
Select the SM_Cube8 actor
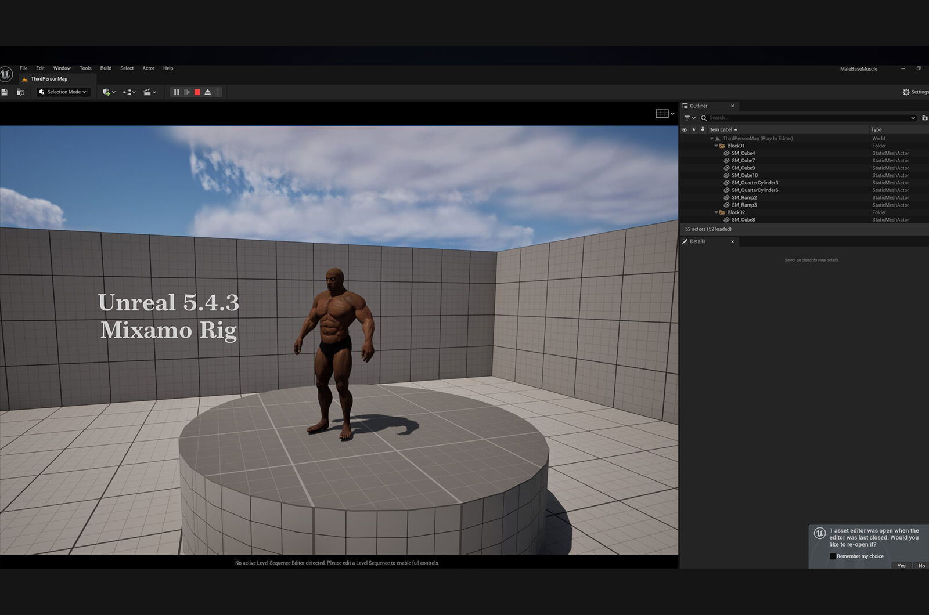point(804,220)
